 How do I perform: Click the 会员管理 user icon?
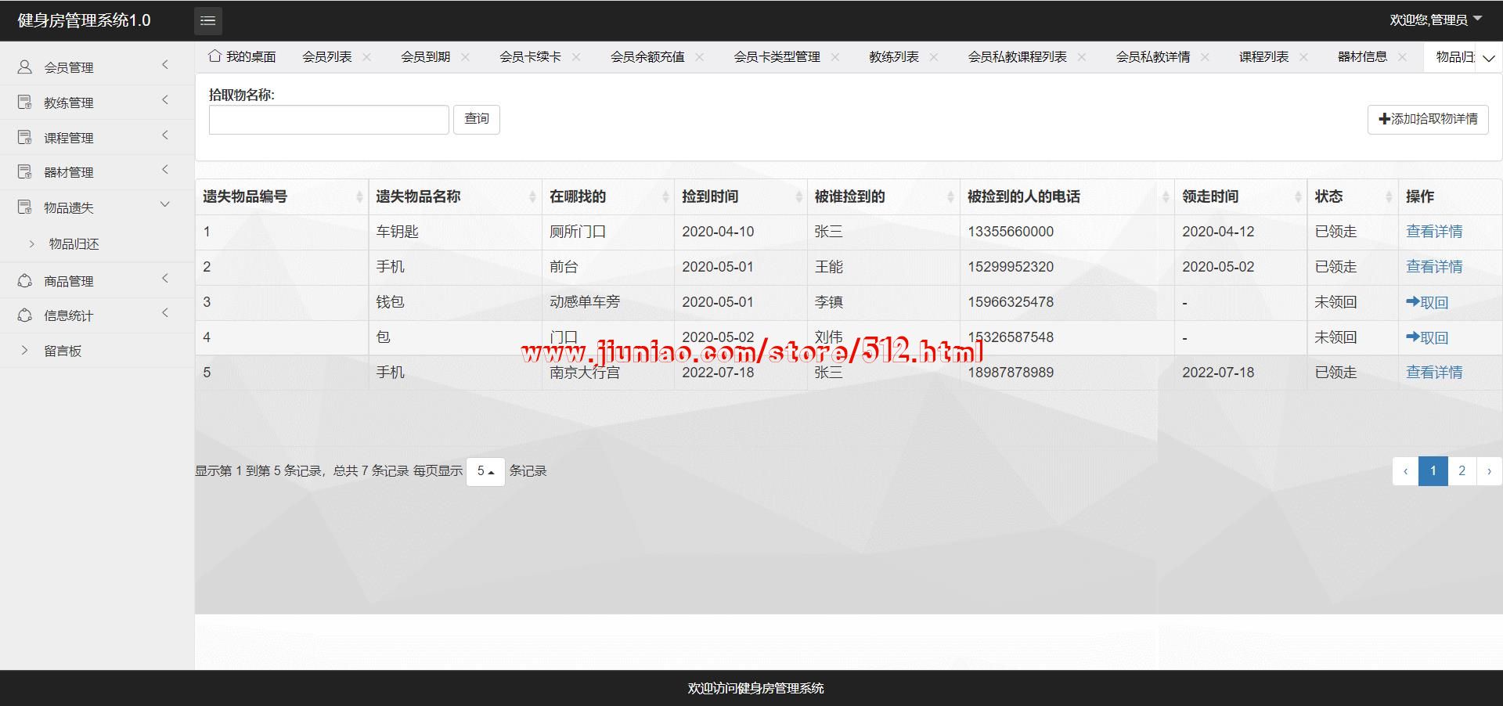click(25, 67)
